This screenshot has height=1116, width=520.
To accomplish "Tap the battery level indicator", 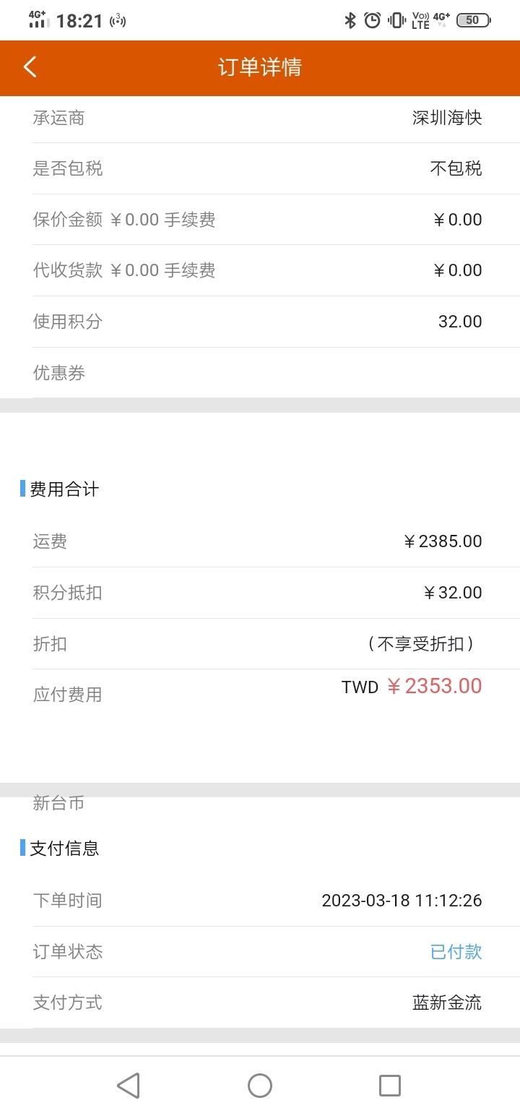I will tap(474, 20).
